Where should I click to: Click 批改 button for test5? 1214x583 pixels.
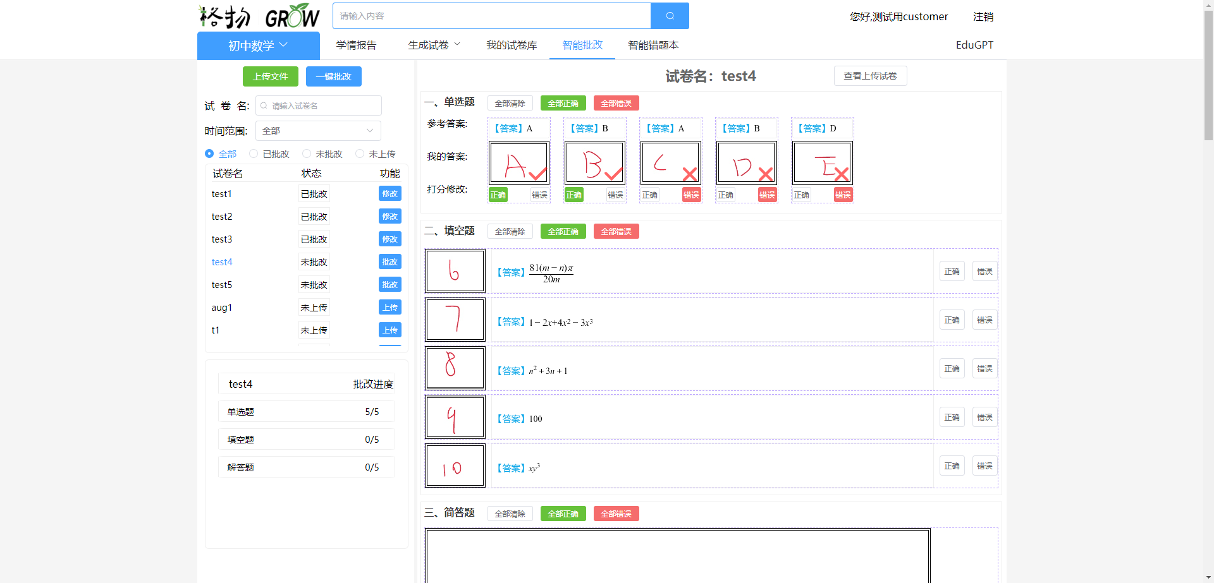[390, 285]
